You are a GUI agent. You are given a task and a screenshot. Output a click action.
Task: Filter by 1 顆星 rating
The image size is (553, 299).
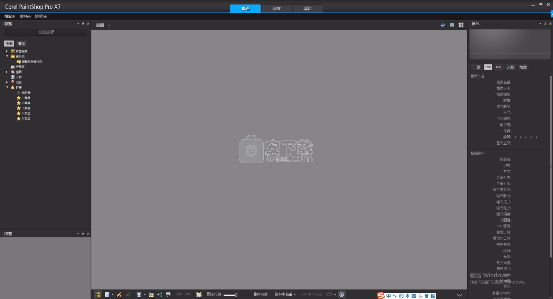pyautogui.click(x=26, y=98)
